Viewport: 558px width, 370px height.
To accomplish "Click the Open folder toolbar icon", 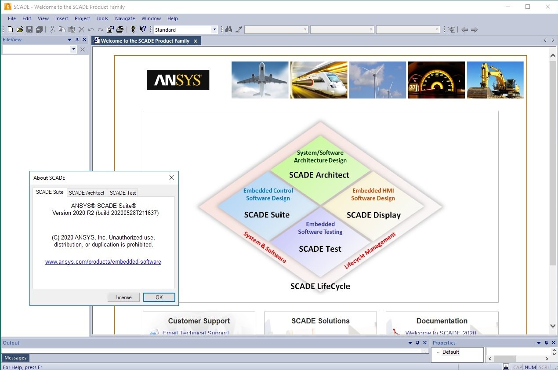I will coord(20,29).
